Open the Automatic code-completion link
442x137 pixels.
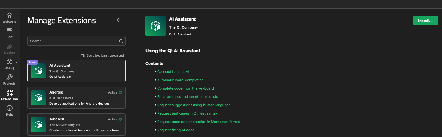180,80
